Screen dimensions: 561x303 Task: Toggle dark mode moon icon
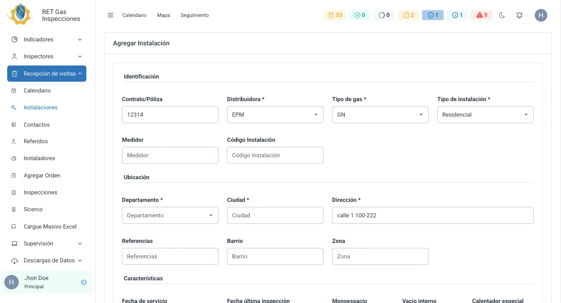[x=502, y=15]
